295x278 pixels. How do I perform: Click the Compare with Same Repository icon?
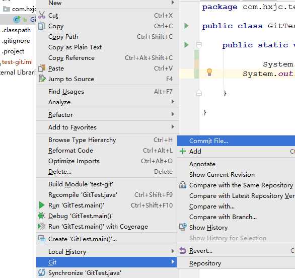(183, 185)
